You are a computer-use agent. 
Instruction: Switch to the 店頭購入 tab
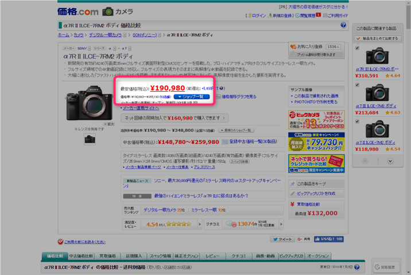pyautogui.click(x=134, y=256)
